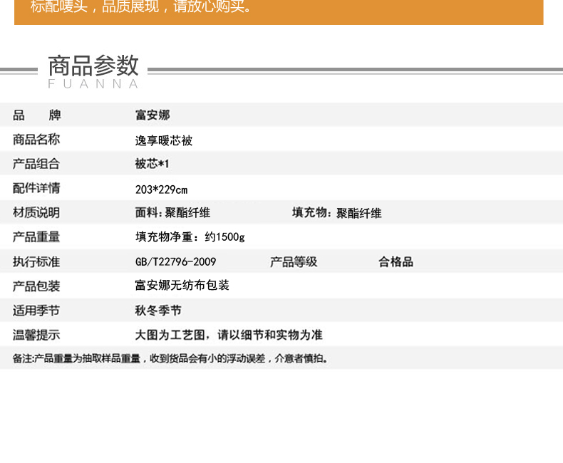Select the 富安娜 brand name value
This screenshot has height=463, width=563.
(x=153, y=115)
